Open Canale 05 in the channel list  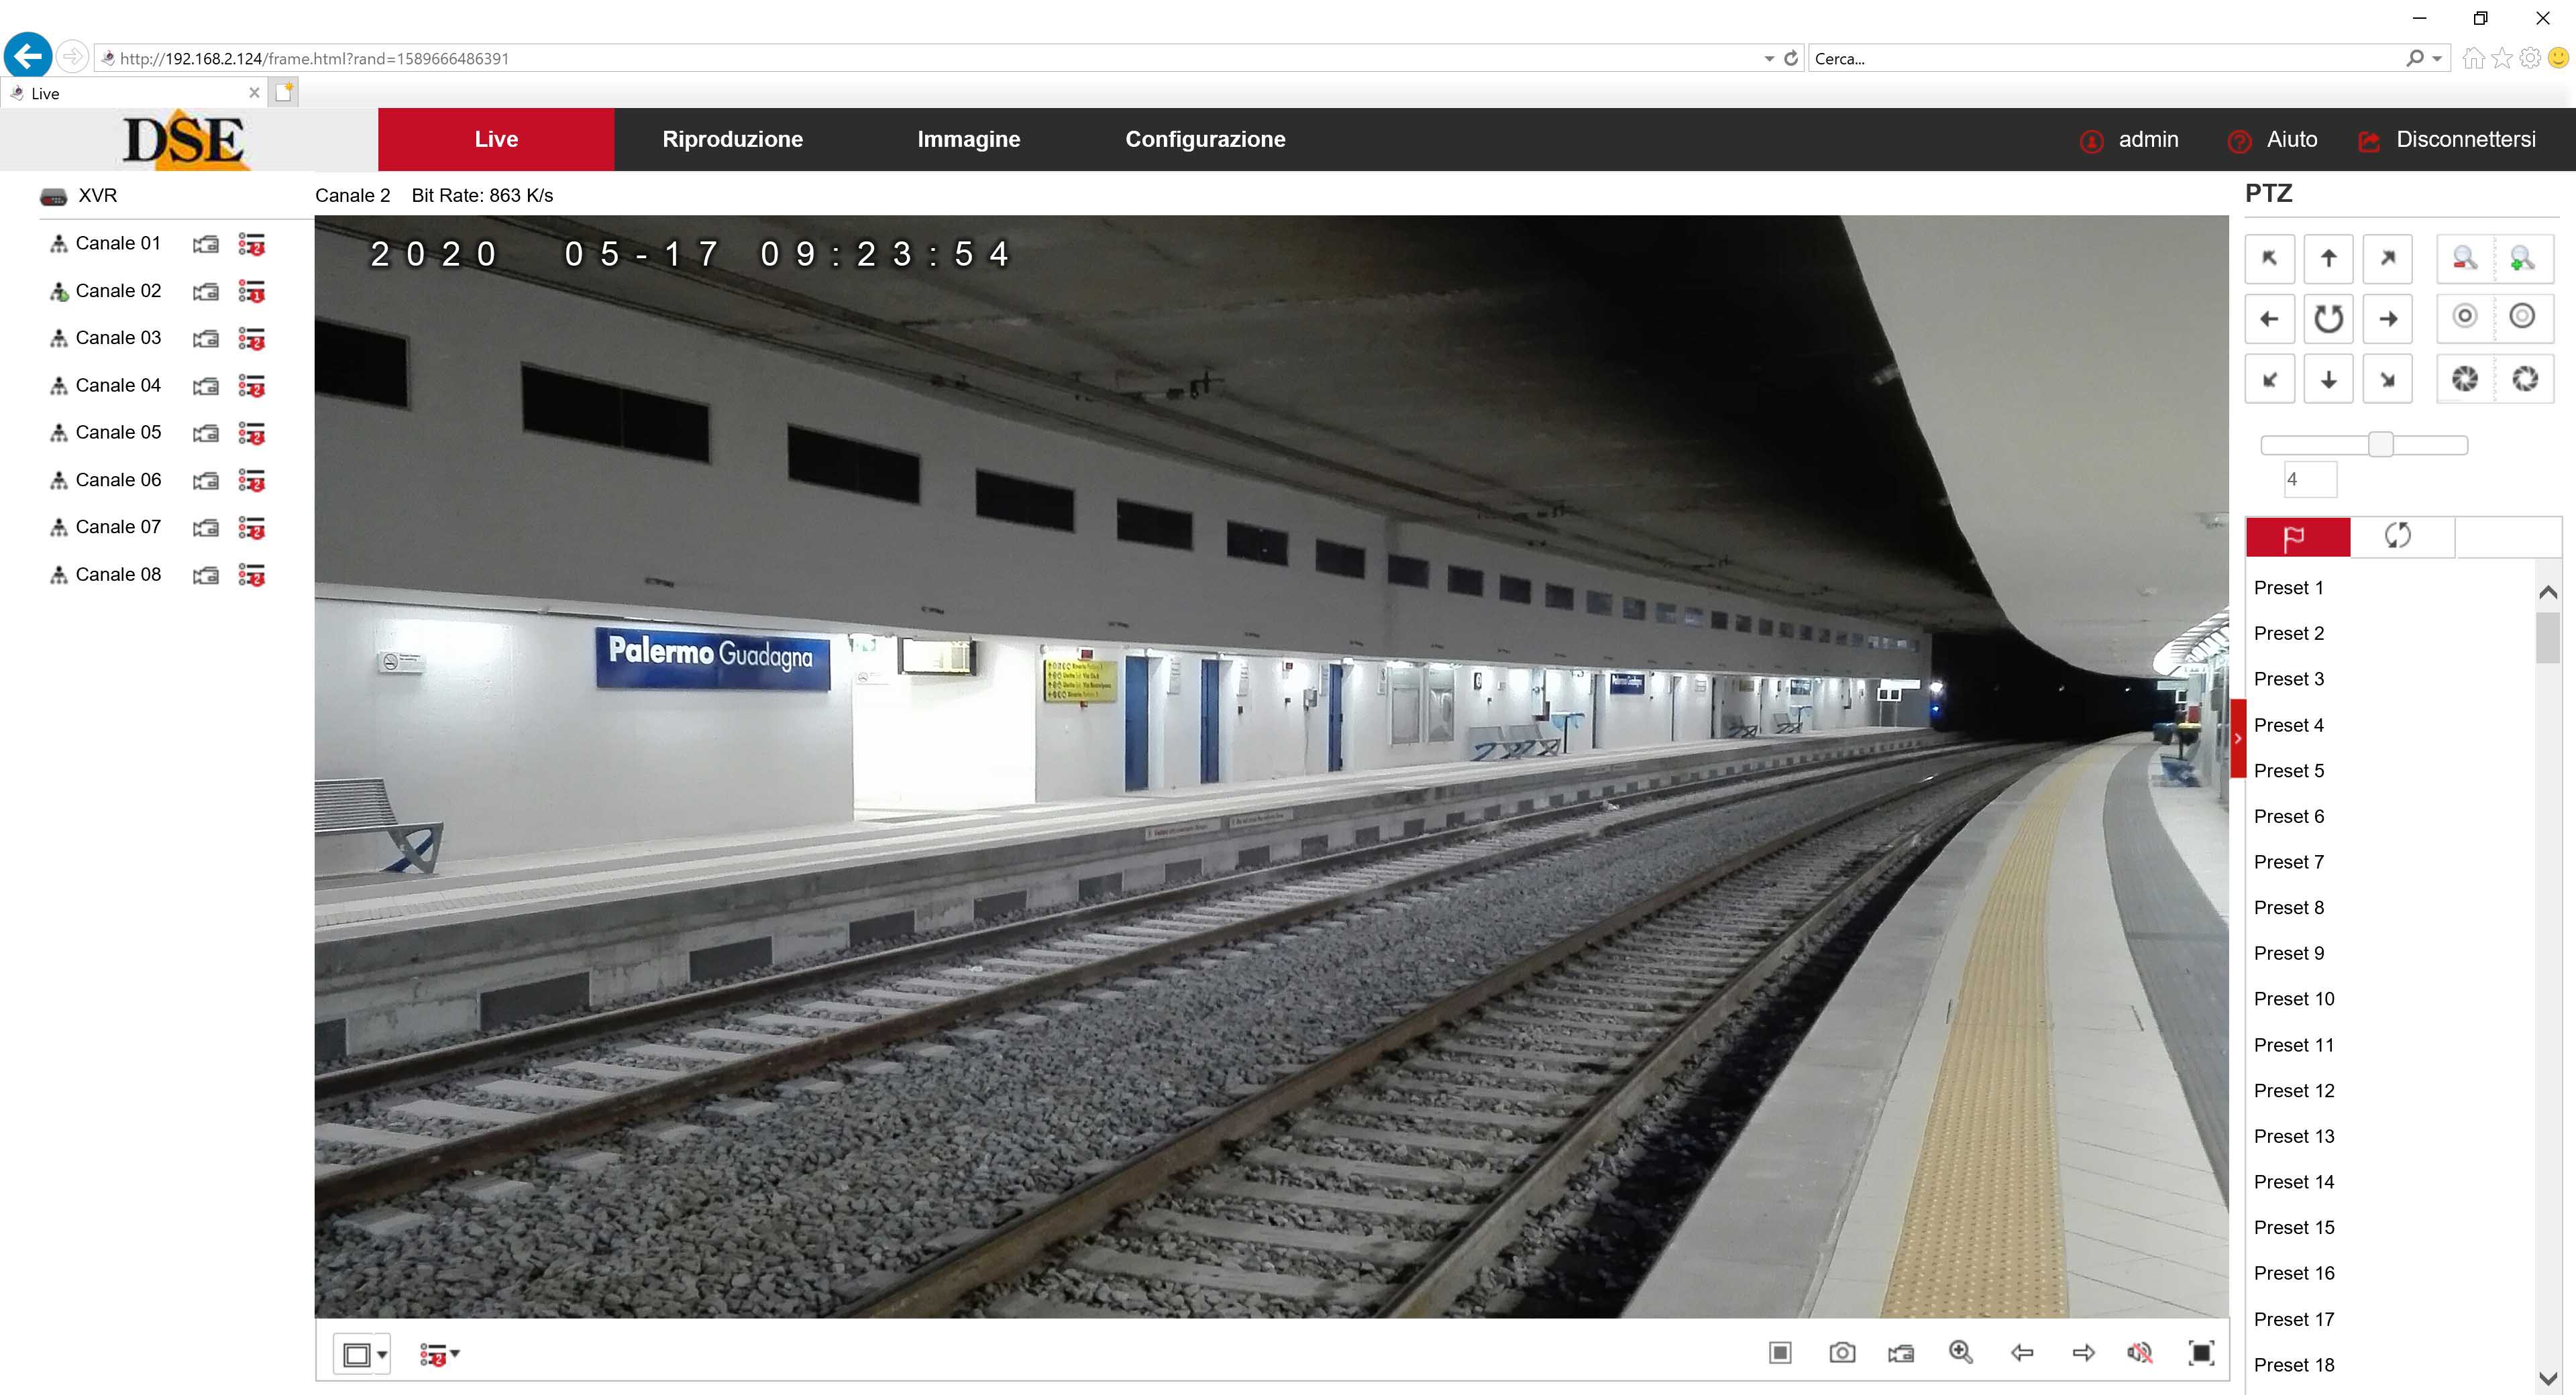pos(118,432)
